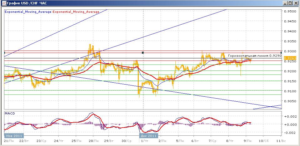The width and height of the screenshot is (300, 146).
Task: Click price axis label 0.9400
Action: tap(290, 31)
